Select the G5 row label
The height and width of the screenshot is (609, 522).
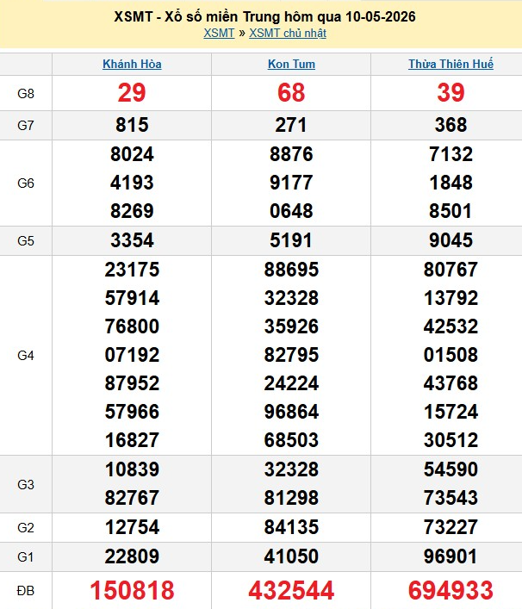click(x=26, y=241)
